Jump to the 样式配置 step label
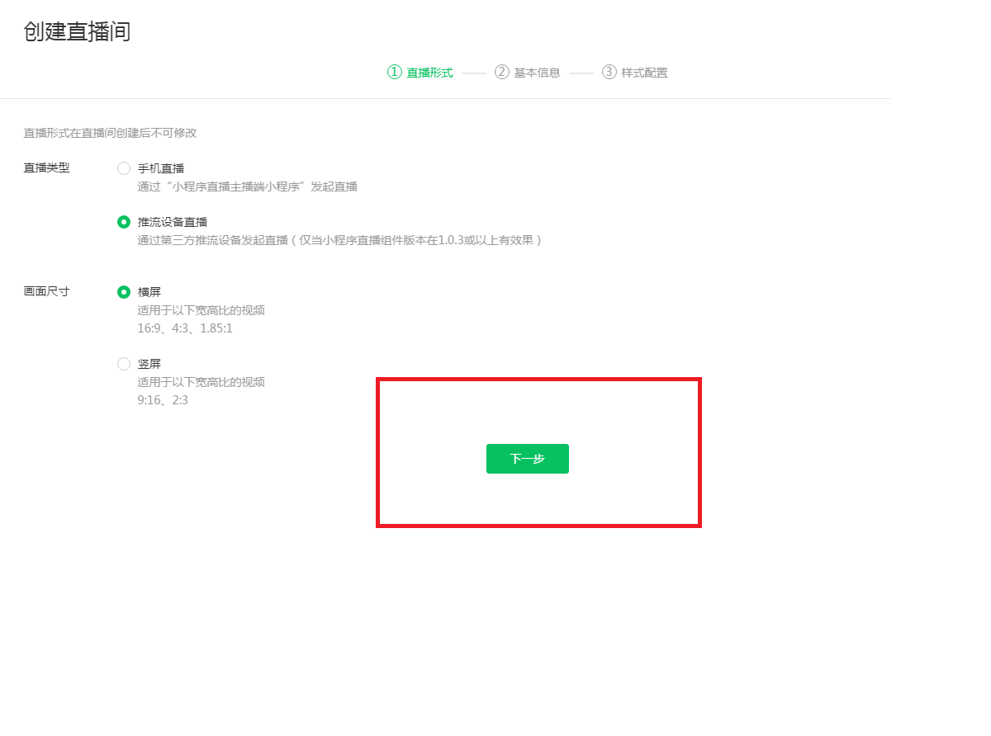Image resolution: width=991 pixels, height=736 pixels. (644, 73)
